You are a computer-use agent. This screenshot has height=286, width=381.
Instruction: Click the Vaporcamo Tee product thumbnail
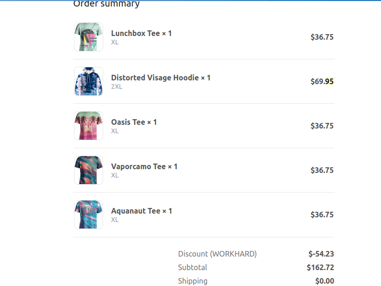point(89,170)
